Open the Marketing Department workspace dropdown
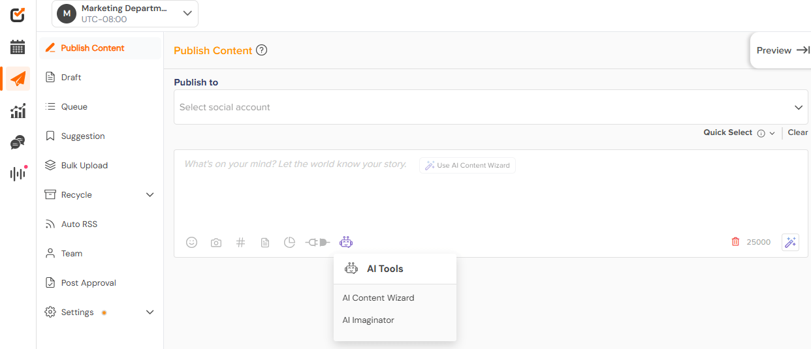The width and height of the screenshot is (811, 349). tap(125, 14)
